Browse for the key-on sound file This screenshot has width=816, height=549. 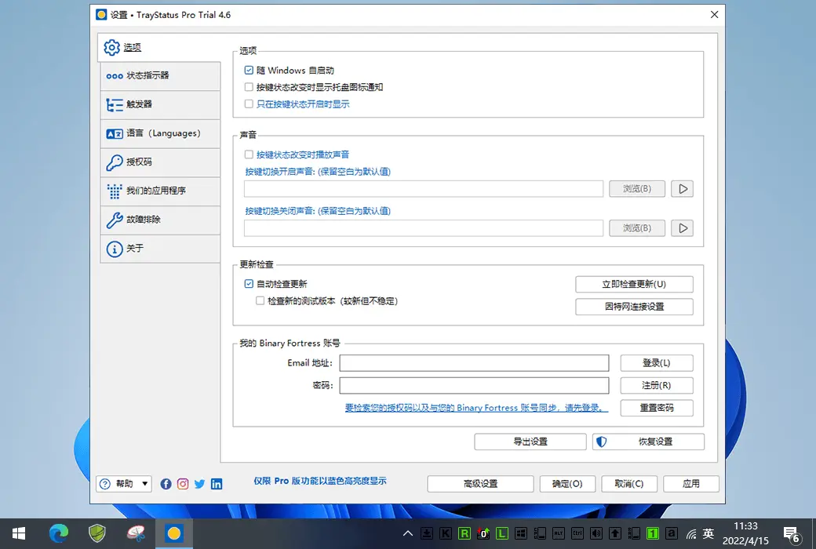pos(637,189)
